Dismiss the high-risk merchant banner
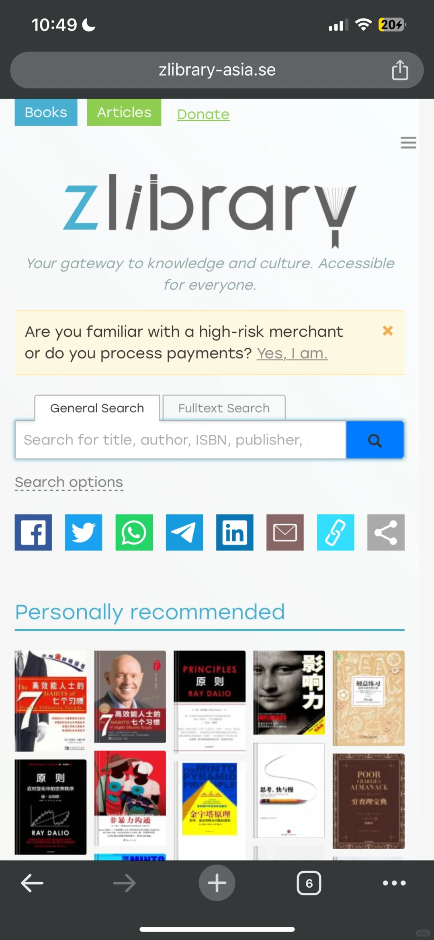Image resolution: width=434 pixels, height=940 pixels. (388, 331)
